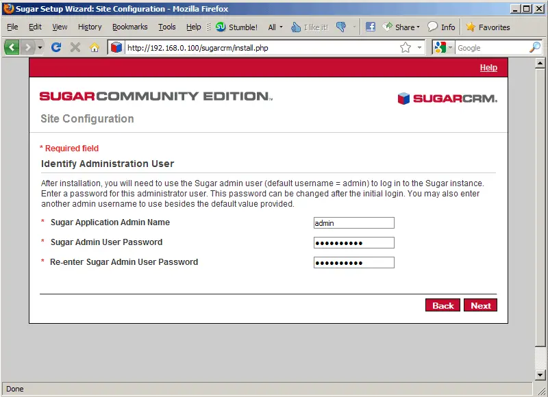Click the SugarCRM logo
Screen dimensions: 548x397
tap(447, 99)
